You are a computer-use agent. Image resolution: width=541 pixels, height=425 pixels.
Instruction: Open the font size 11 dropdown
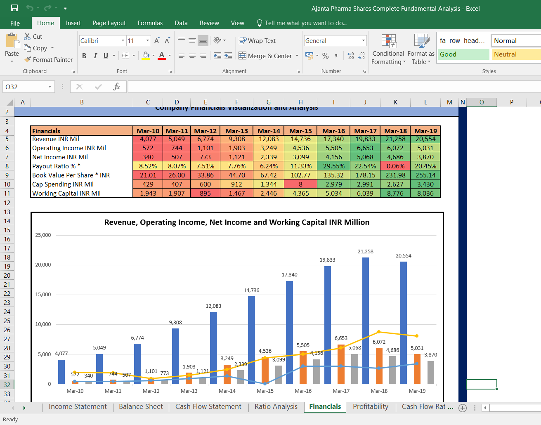[x=148, y=40]
